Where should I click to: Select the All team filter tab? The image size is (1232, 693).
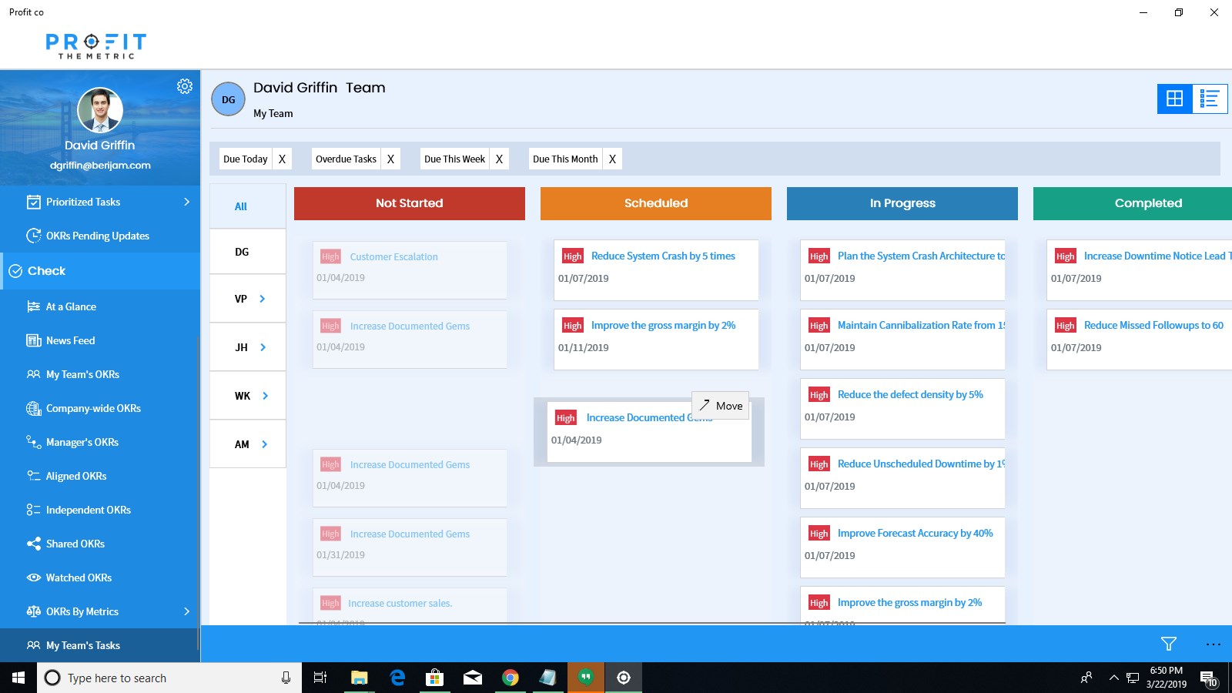click(248, 206)
